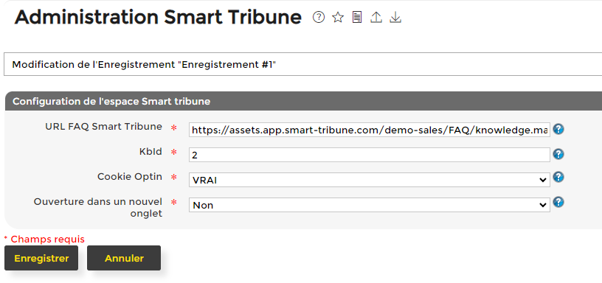The width and height of the screenshot is (602, 283).
Task: Click the Cookie Optin field label
Action: (130, 177)
